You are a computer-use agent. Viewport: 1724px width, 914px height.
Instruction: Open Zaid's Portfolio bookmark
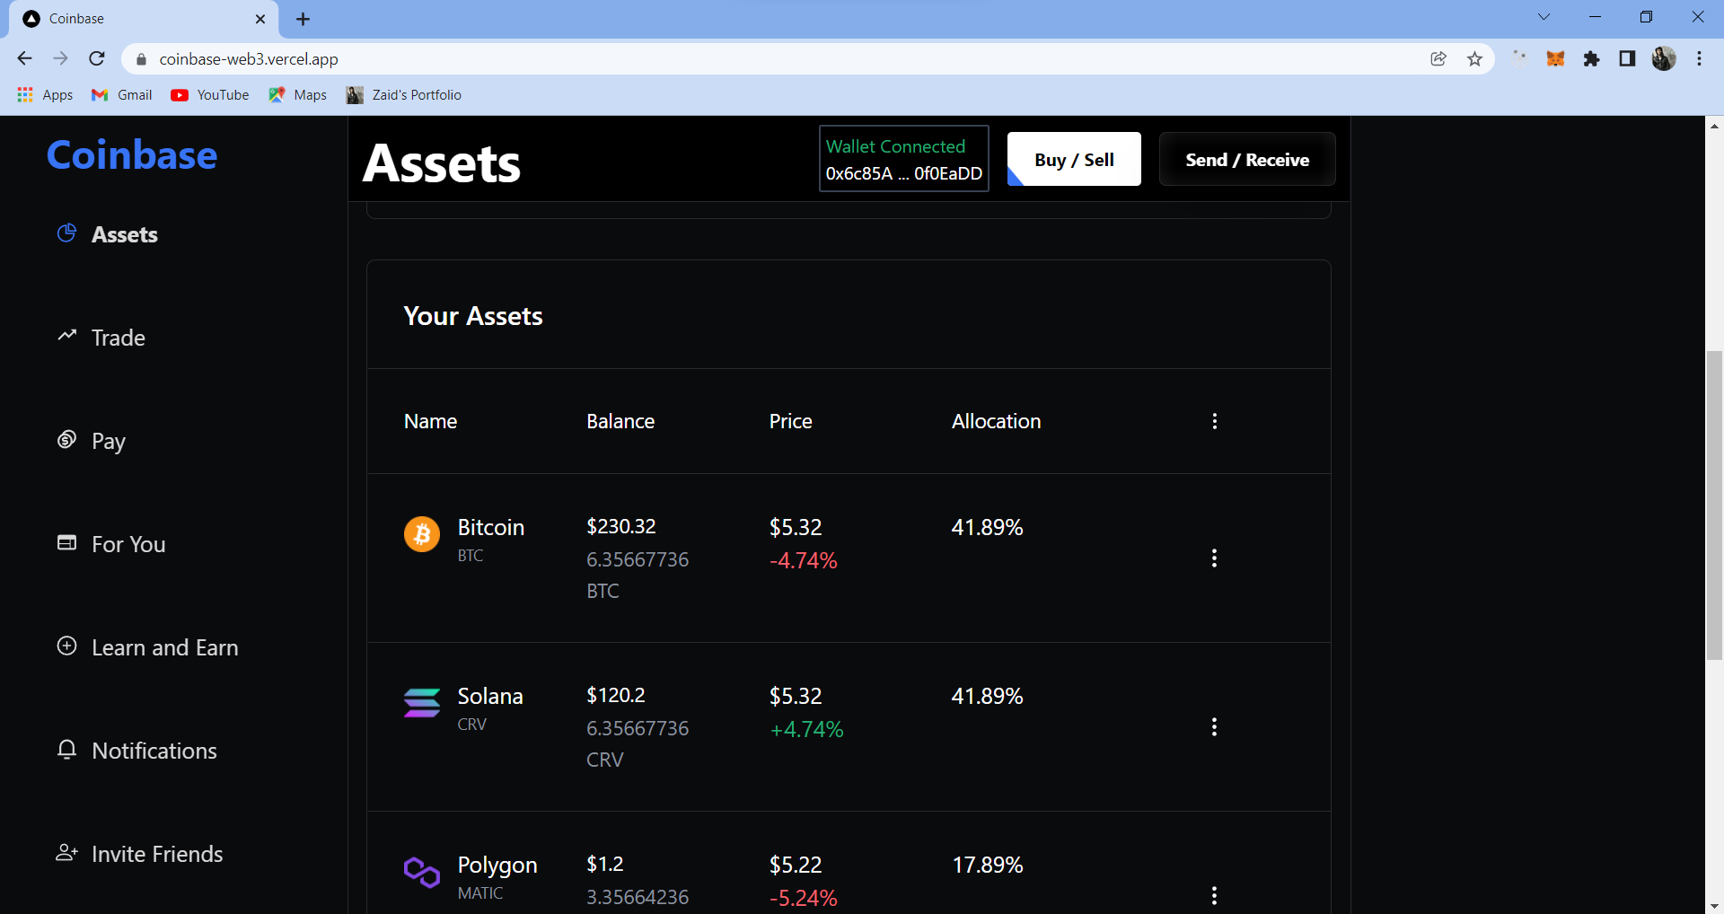click(x=404, y=95)
